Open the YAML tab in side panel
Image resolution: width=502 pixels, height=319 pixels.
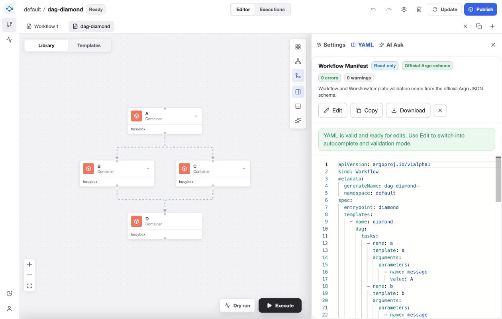pos(362,45)
